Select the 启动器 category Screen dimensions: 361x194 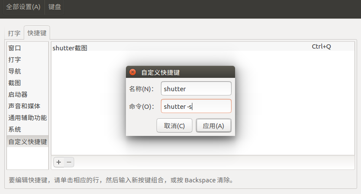pyautogui.click(x=28, y=94)
